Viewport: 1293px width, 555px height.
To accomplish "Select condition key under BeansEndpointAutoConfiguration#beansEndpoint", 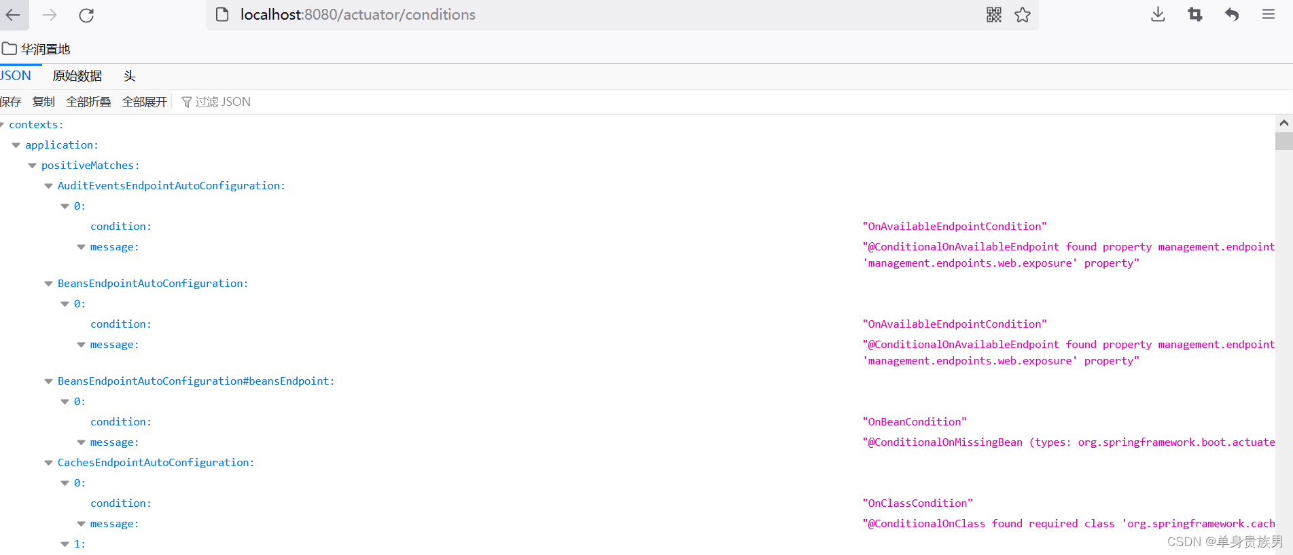I will click(x=121, y=422).
